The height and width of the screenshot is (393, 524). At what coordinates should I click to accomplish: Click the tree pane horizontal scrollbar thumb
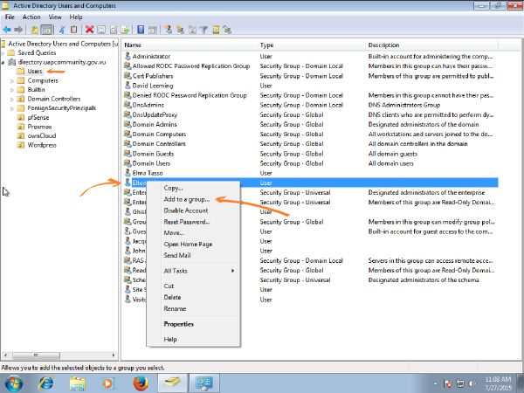coord(36,355)
